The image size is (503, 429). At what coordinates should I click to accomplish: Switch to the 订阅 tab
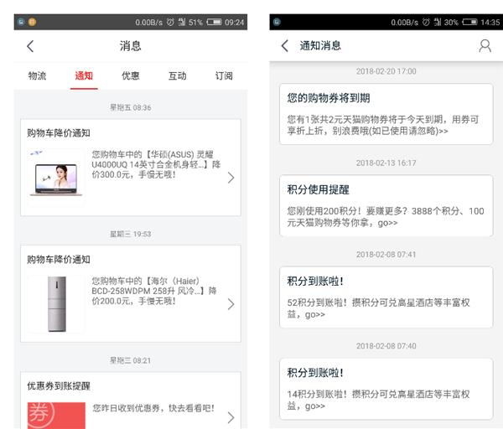[224, 76]
